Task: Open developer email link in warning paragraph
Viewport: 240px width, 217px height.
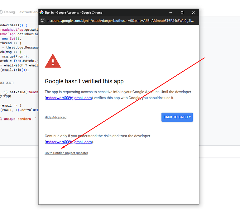Action: (x=69, y=98)
